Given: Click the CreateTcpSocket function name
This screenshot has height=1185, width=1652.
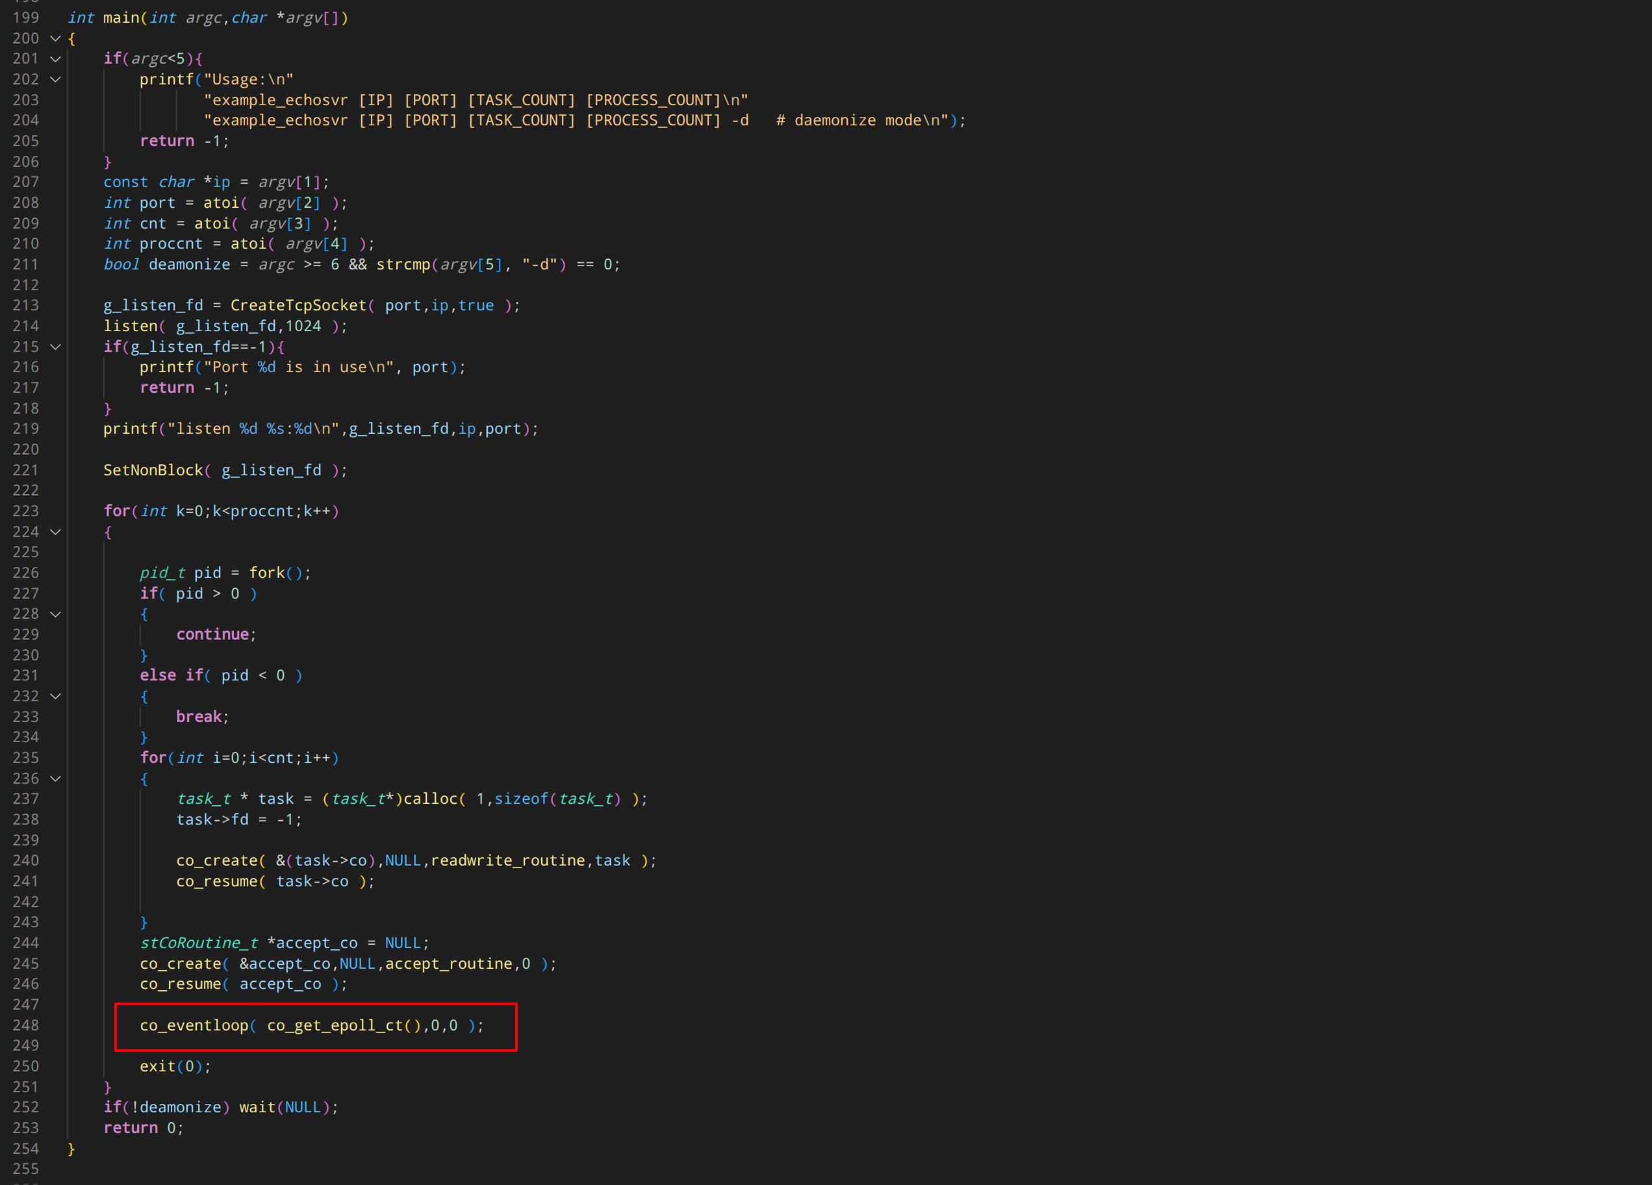Looking at the screenshot, I should point(298,305).
